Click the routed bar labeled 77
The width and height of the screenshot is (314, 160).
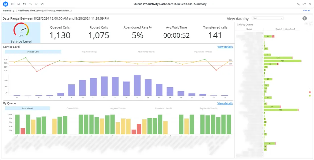[272, 107]
